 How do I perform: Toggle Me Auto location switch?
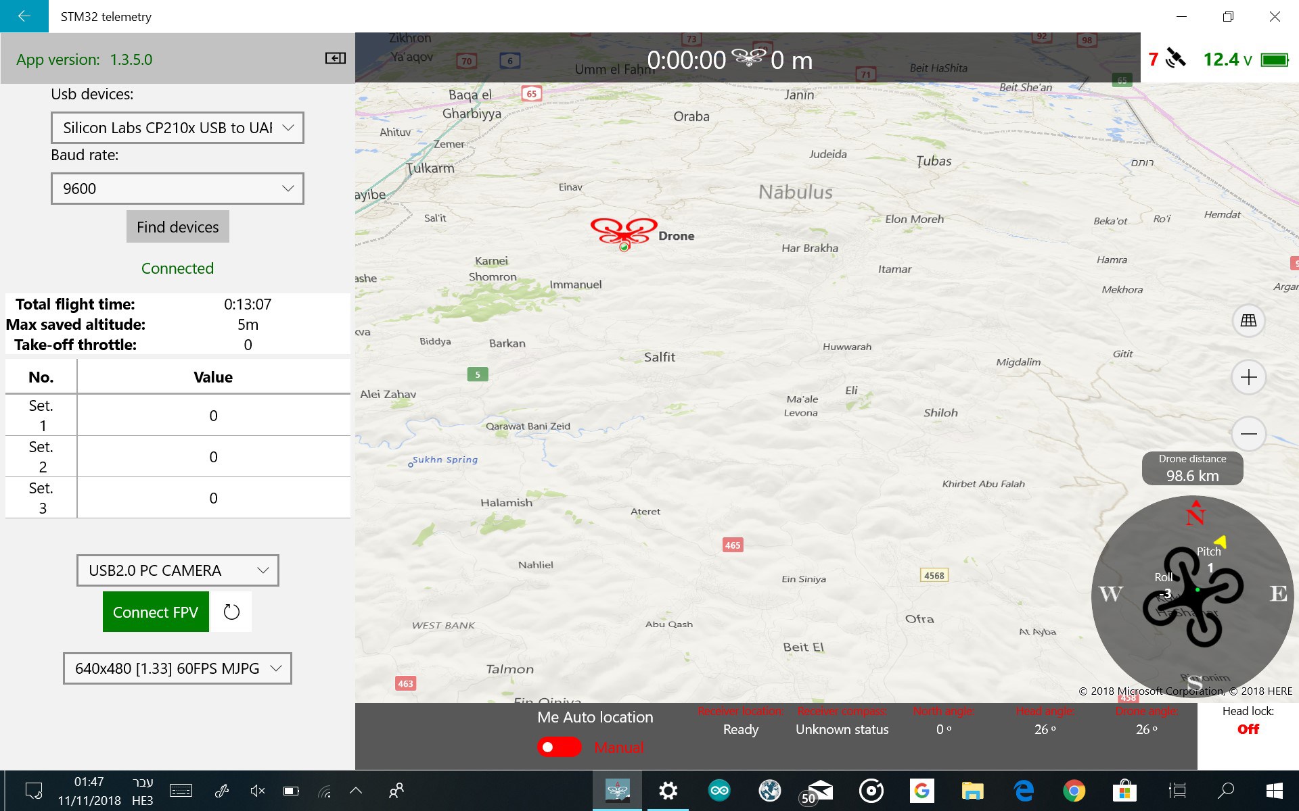click(560, 747)
